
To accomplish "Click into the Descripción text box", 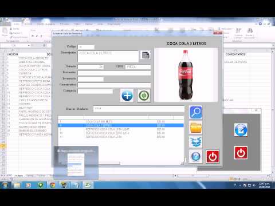I will (108, 56).
